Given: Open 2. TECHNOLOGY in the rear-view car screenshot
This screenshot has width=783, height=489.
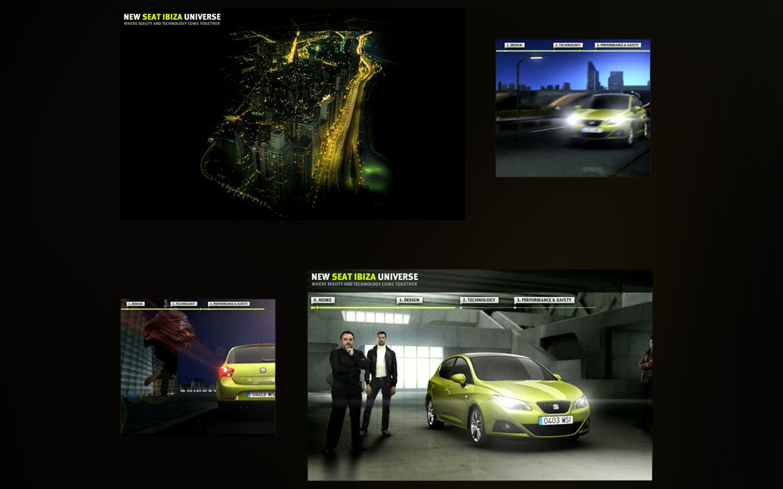Looking at the screenshot, I should pyautogui.click(x=184, y=304).
